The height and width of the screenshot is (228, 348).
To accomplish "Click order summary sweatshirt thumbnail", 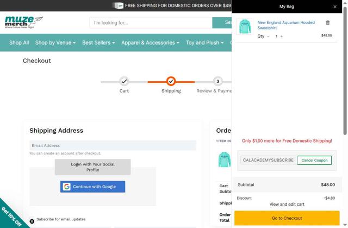I will click(x=225, y=159).
